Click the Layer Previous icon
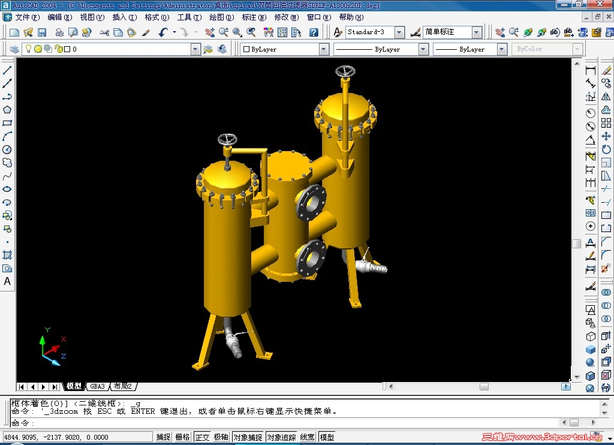Viewport: 614px width, 445px height. [222, 49]
